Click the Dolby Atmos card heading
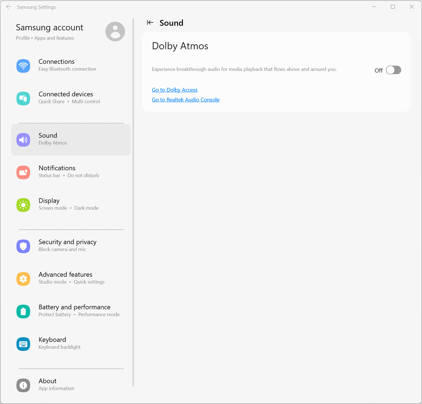Image resolution: width=422 pixels, height=404 pixels. [x=180, y=46]
